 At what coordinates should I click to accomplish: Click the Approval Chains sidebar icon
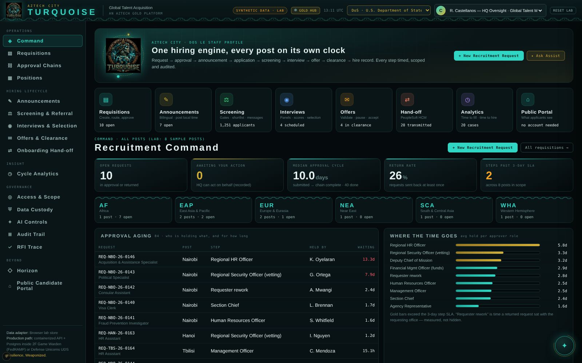[x=10, y=66]
